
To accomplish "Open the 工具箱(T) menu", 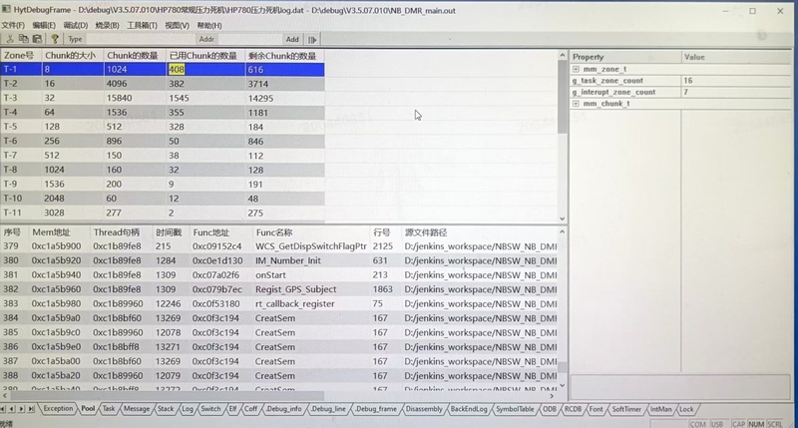I will coord(142,25).
